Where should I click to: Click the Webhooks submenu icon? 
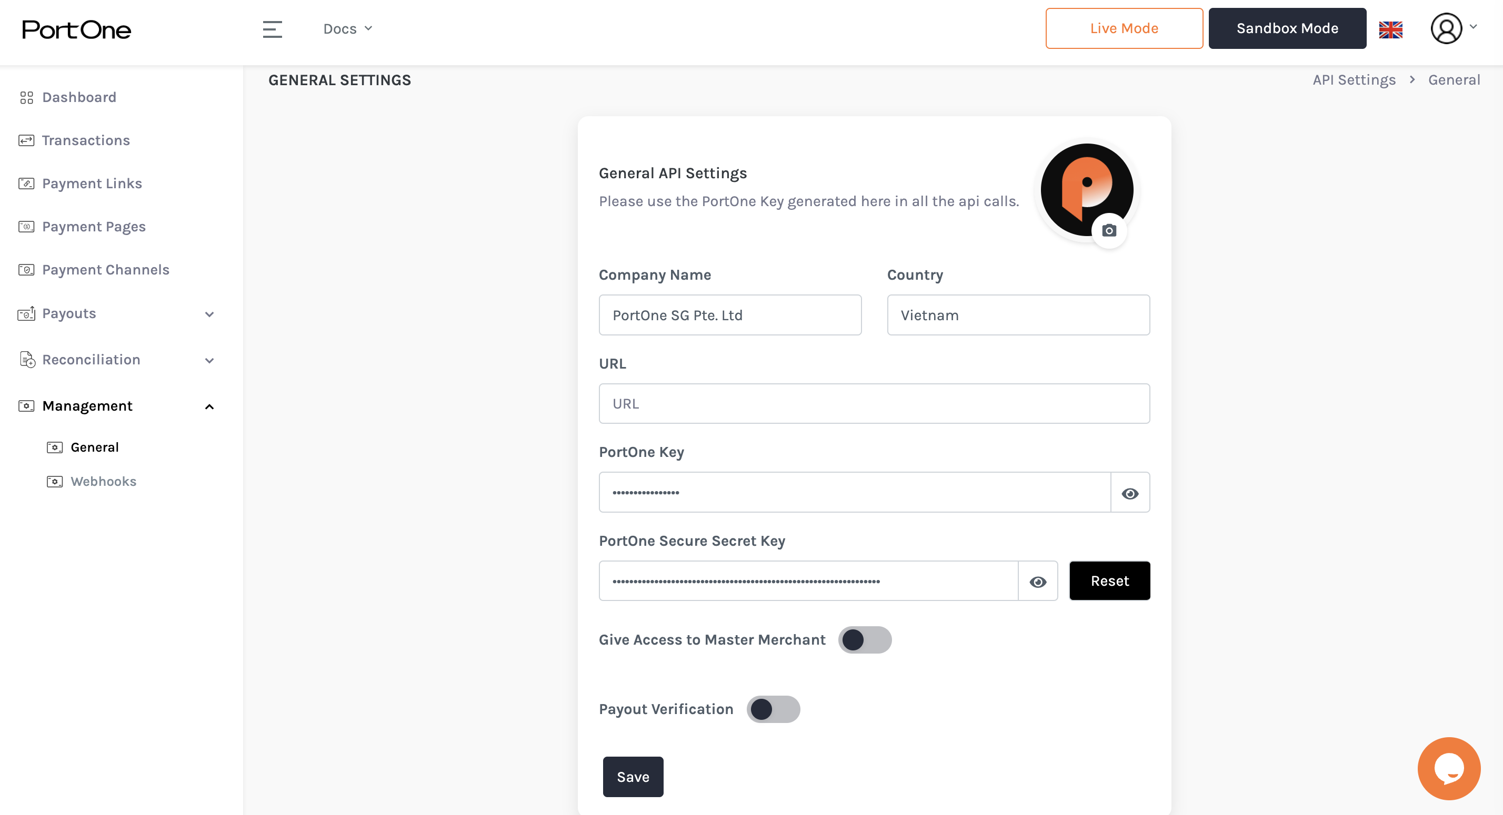(54, 482)
